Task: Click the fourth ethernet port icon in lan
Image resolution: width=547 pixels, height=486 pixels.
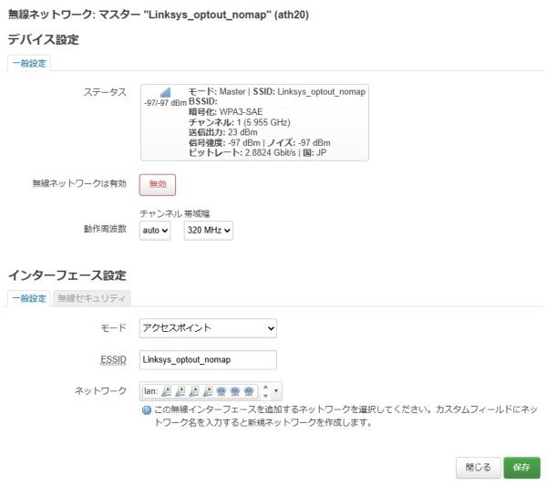Action: 208,391
